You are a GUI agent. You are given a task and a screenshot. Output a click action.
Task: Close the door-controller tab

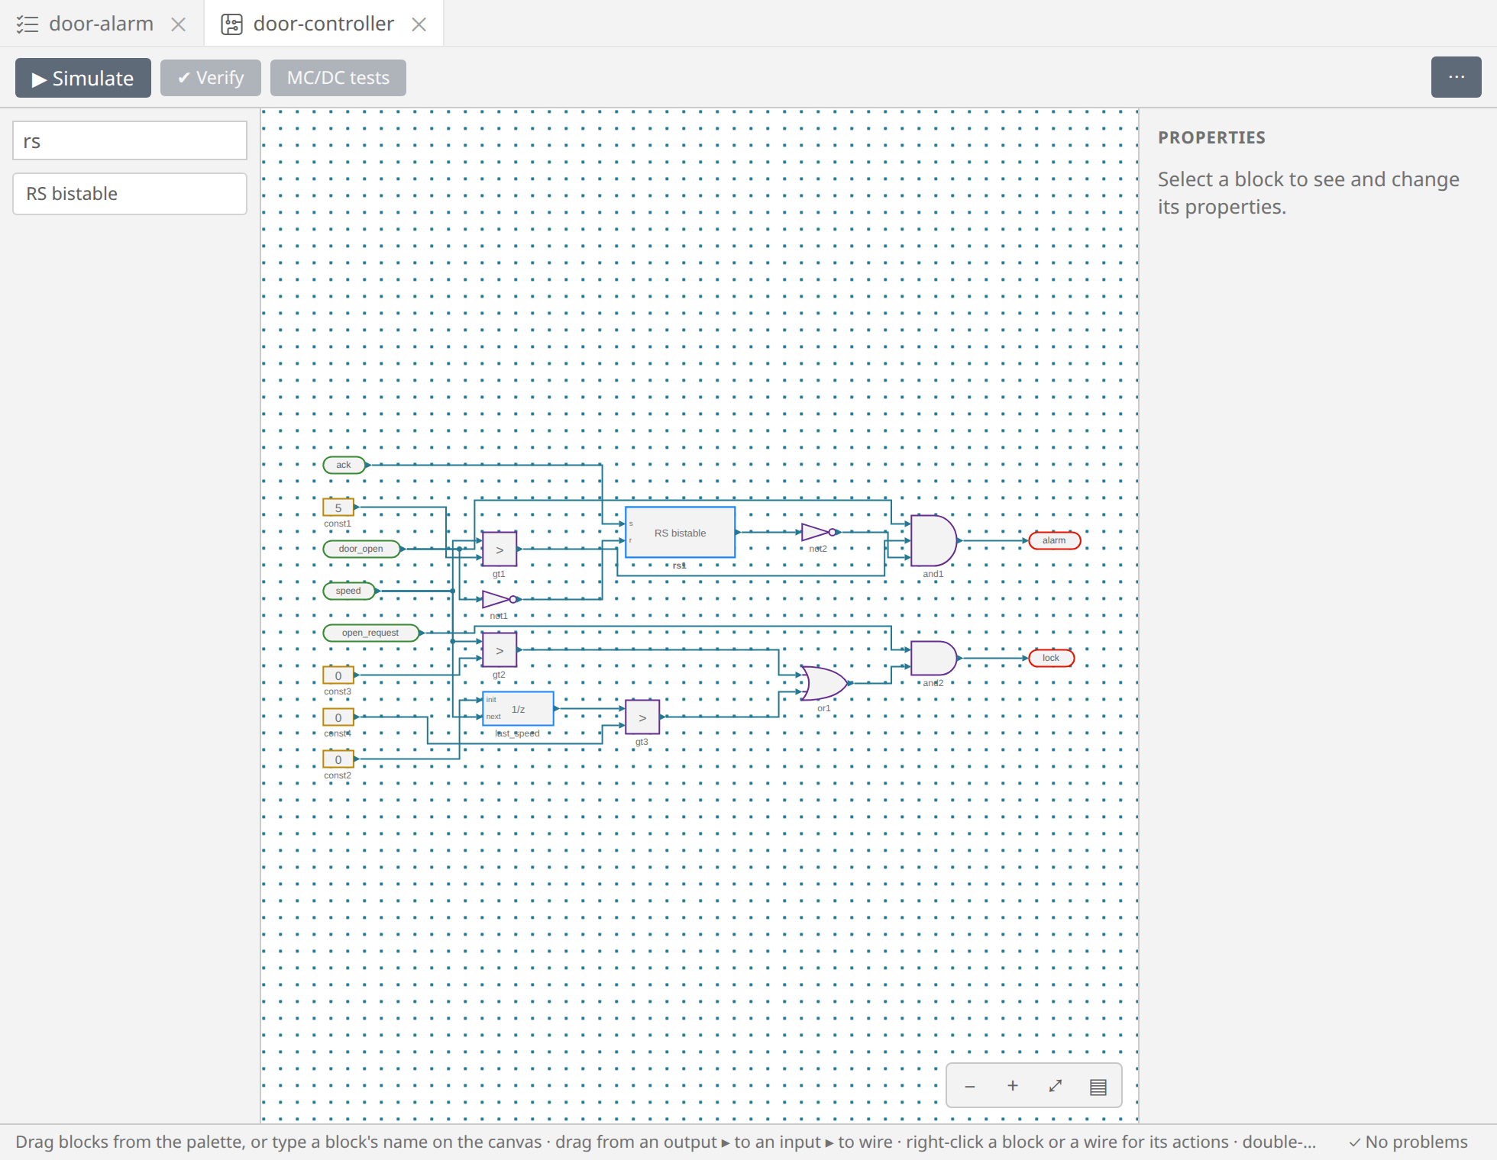[x=419, y=24]
